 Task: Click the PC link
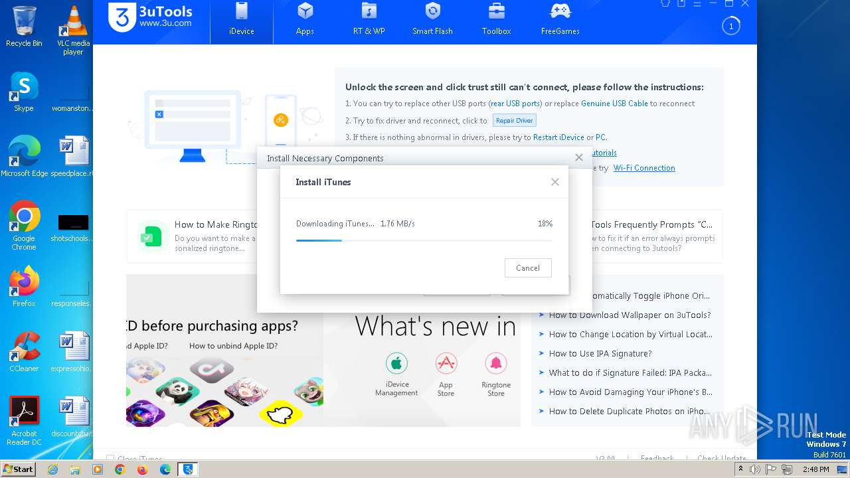[600, 137]
